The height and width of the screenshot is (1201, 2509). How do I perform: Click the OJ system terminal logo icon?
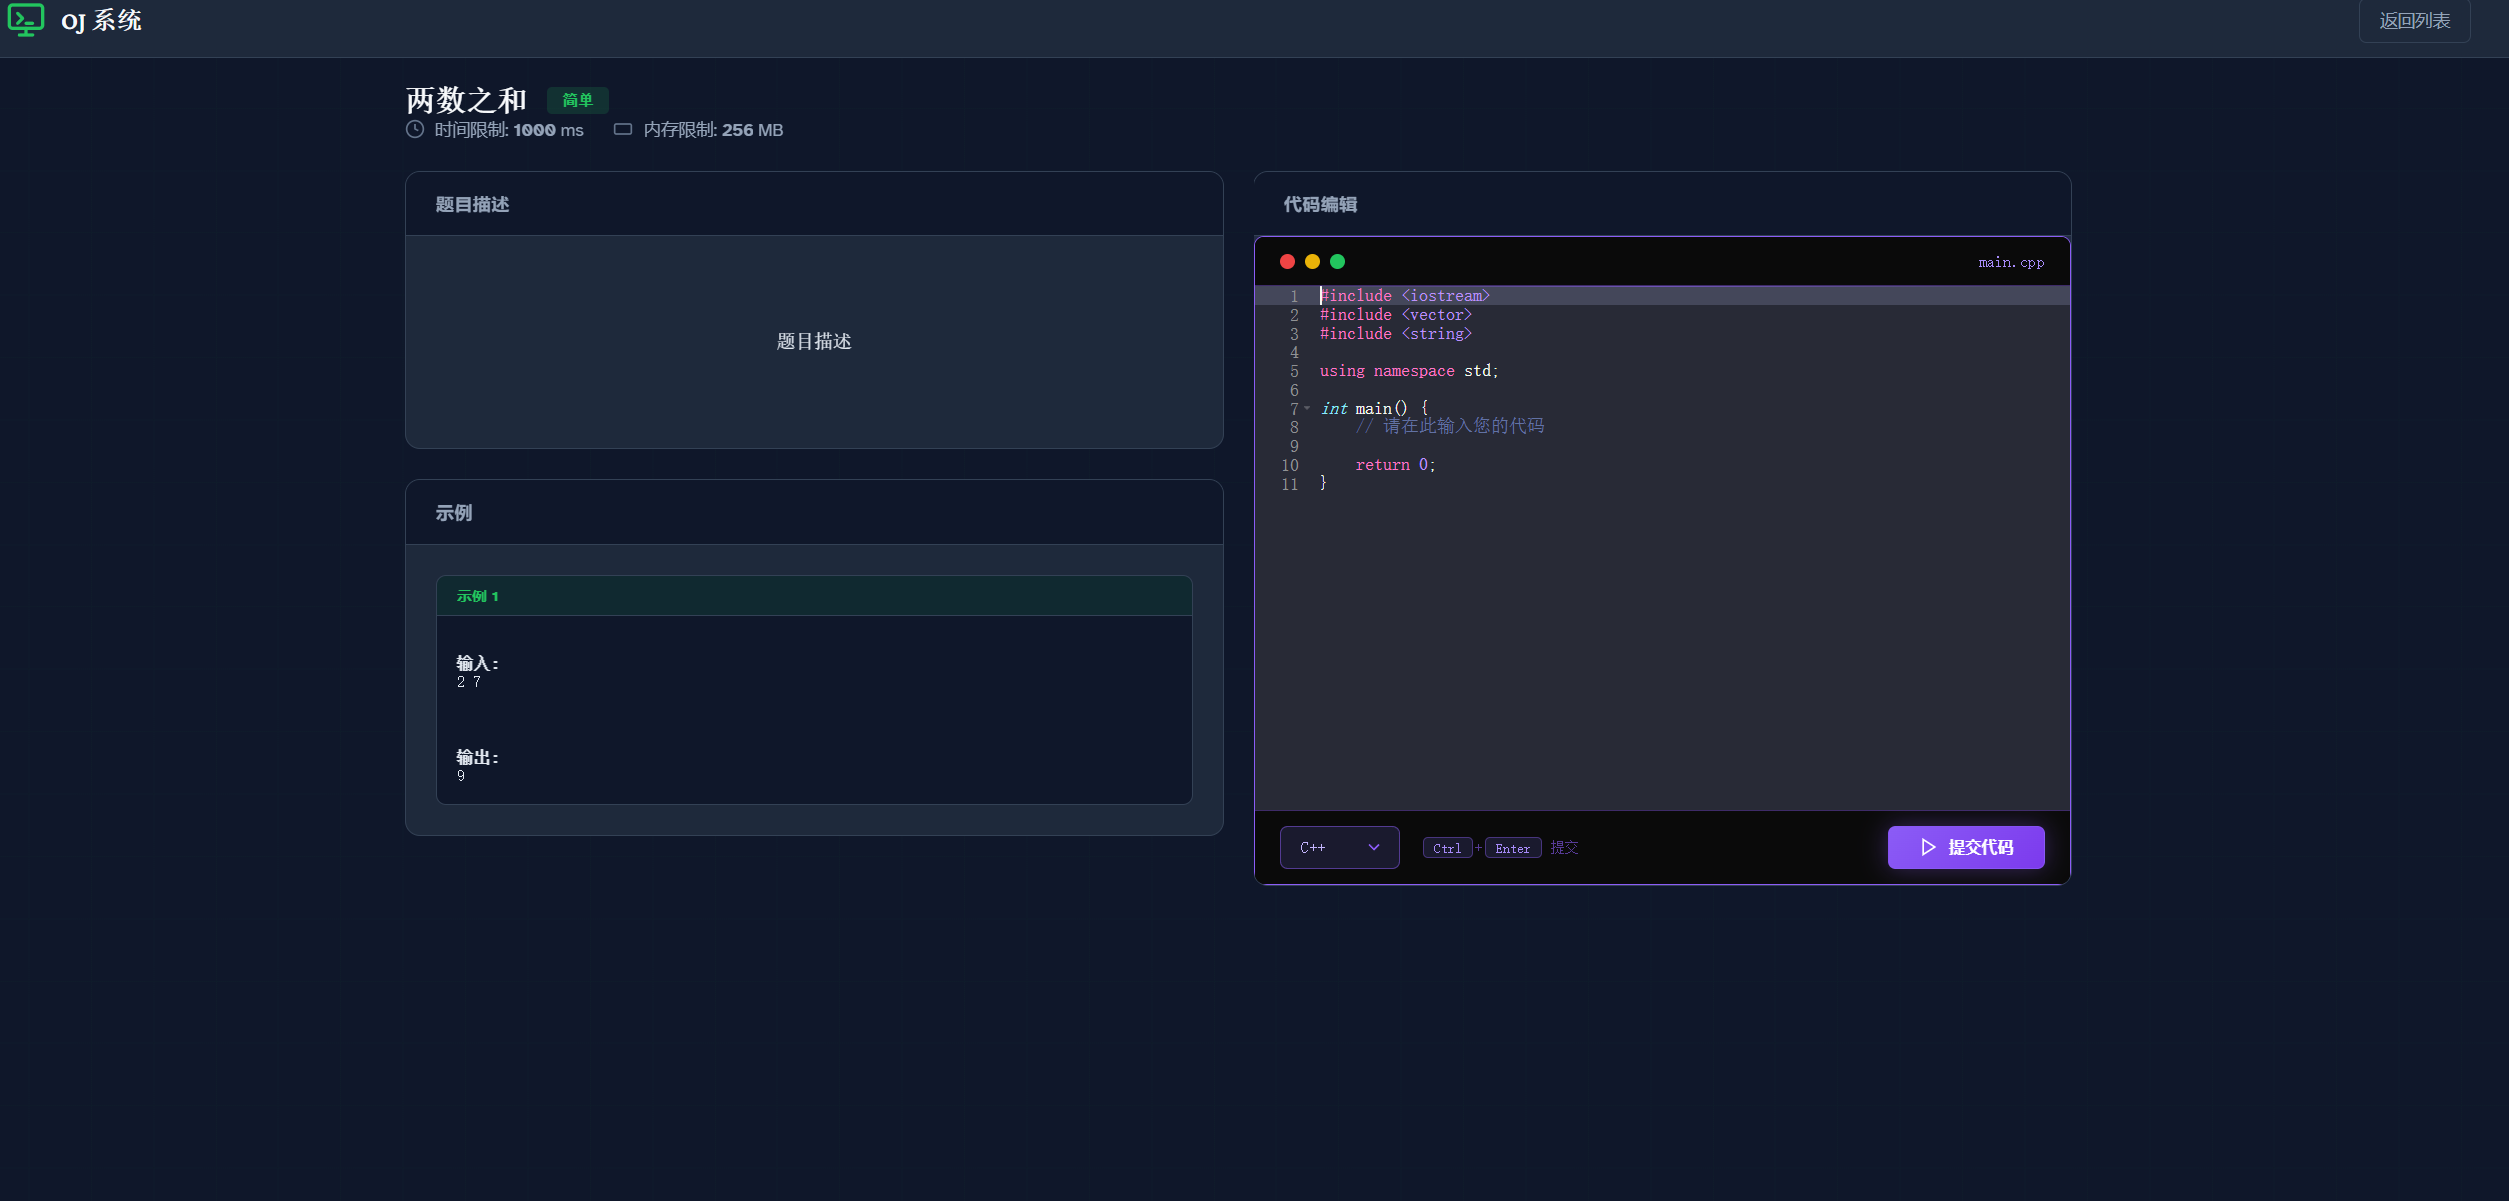[26, 20]
